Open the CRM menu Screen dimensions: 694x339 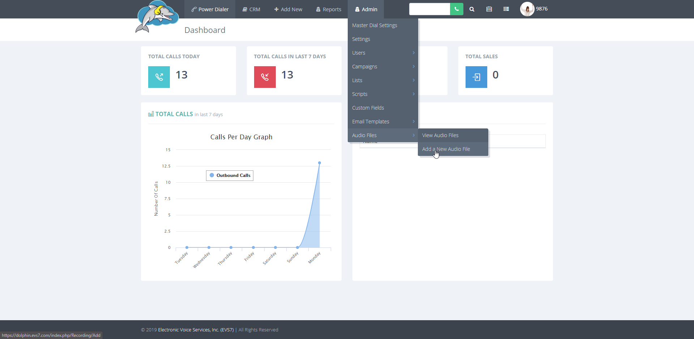point(251,9)
